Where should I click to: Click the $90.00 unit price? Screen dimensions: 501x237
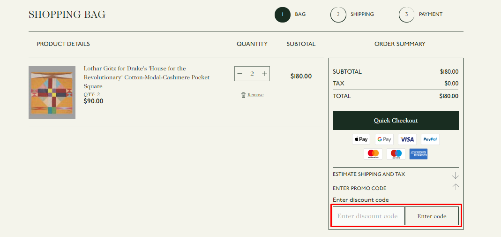pyautogui.click(x=93, y=101)
